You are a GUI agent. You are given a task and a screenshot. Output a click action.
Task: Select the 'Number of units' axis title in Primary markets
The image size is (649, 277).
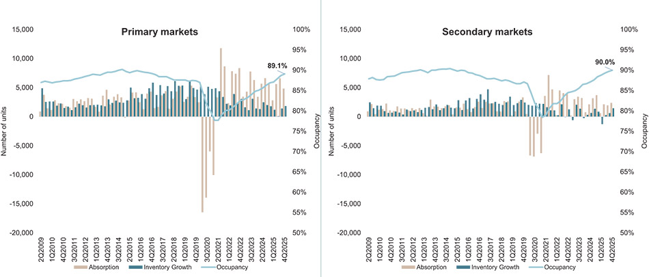click(5, 130)
